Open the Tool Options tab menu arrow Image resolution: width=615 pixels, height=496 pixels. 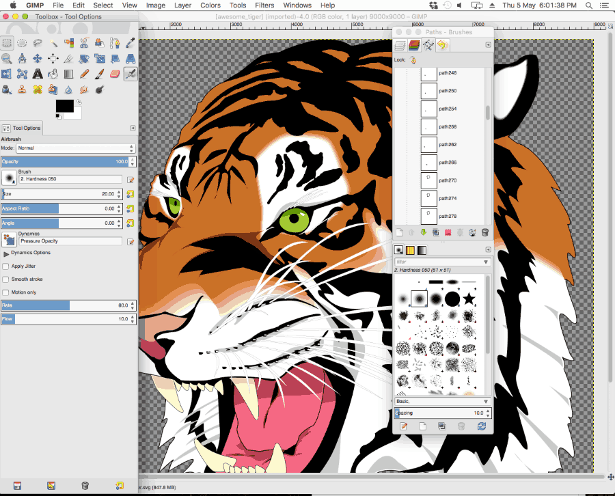(133, 128)
